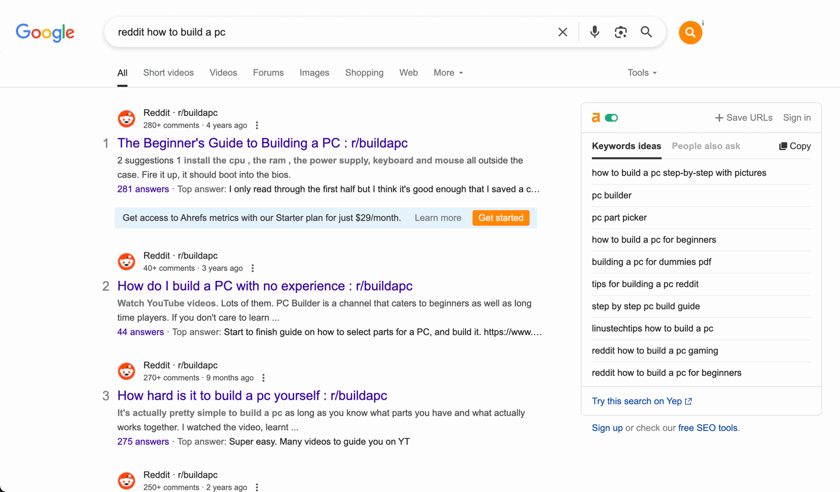This screenshot has height=492, width=840.
Task: Click Reddit favicon of the 'How hard is it' result
Action: [x=127, y=371]
